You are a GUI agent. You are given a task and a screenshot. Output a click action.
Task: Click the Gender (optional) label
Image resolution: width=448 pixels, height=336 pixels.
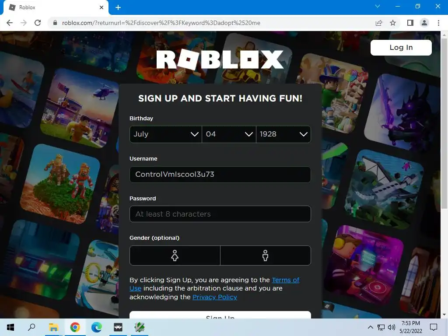coord(154,238)
